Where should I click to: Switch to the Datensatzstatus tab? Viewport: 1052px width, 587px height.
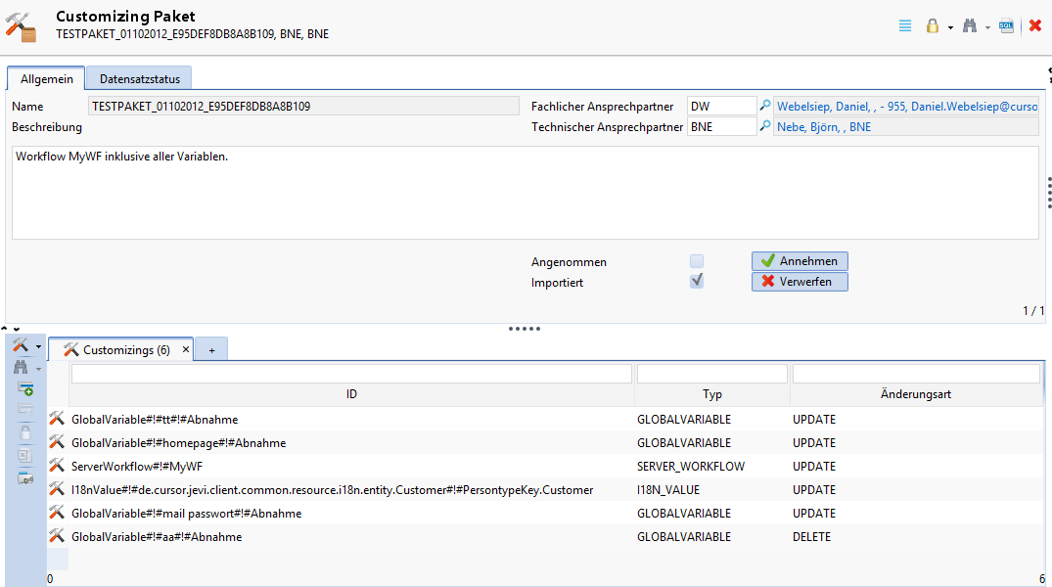click(x=139, y=78)
